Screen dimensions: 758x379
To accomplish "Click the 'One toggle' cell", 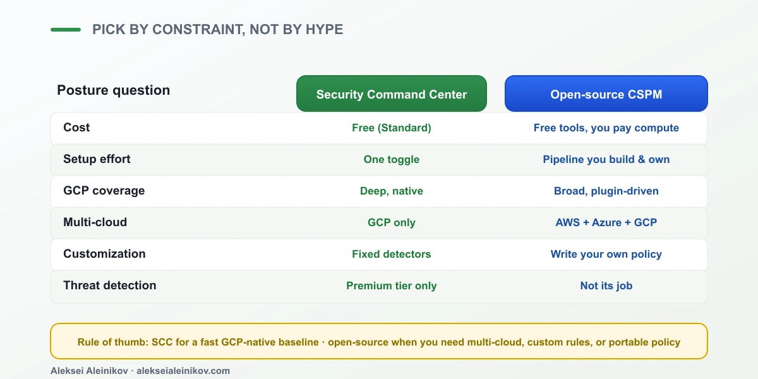I will pos(392,159).
